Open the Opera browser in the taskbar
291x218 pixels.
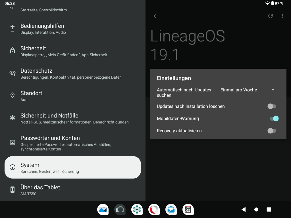point(154,209)
